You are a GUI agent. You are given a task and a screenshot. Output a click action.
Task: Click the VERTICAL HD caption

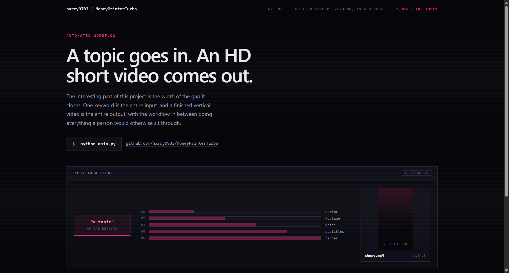coord(395,244)
